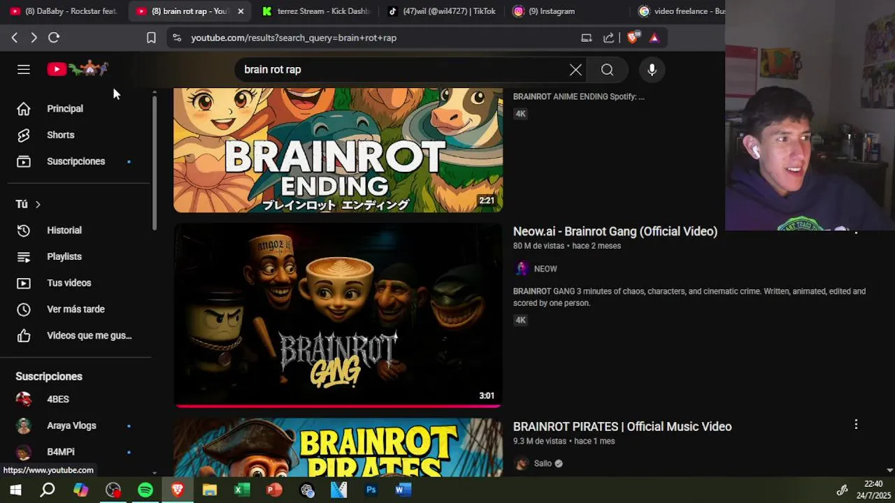Open File Explorer from the taskbar
Viewport: 895px width, 503px height.
pyautogui.click(x=210, y=490)
